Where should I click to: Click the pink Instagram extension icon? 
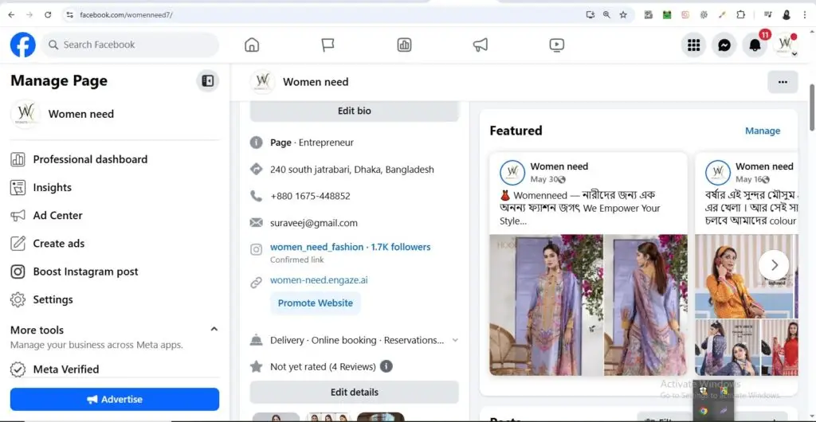tap(685, 15)
